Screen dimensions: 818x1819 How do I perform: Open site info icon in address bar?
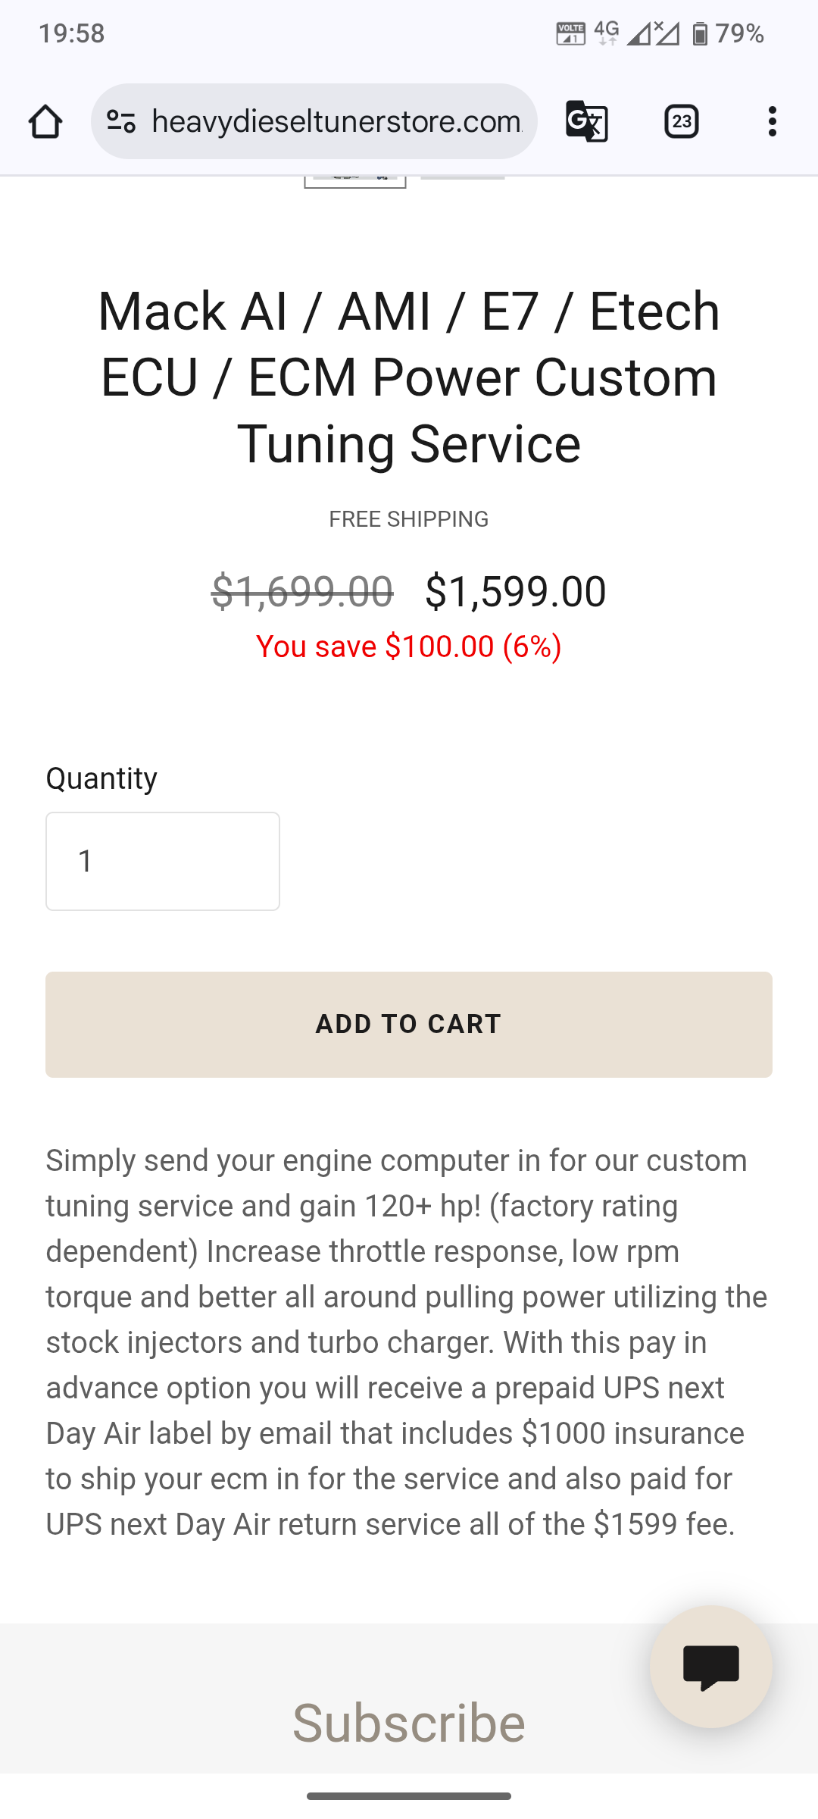tap(121, 121)
